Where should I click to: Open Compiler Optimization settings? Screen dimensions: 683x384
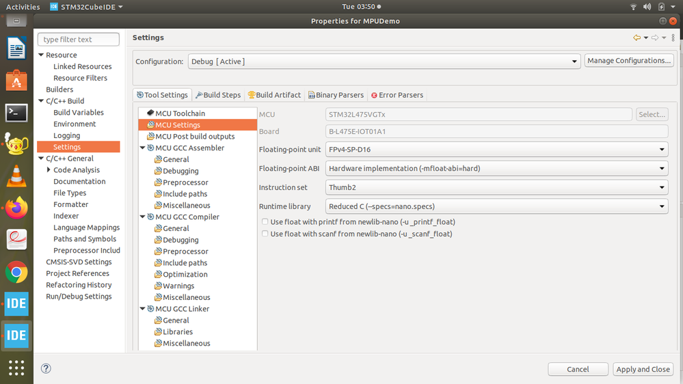(x=185, y=274)
